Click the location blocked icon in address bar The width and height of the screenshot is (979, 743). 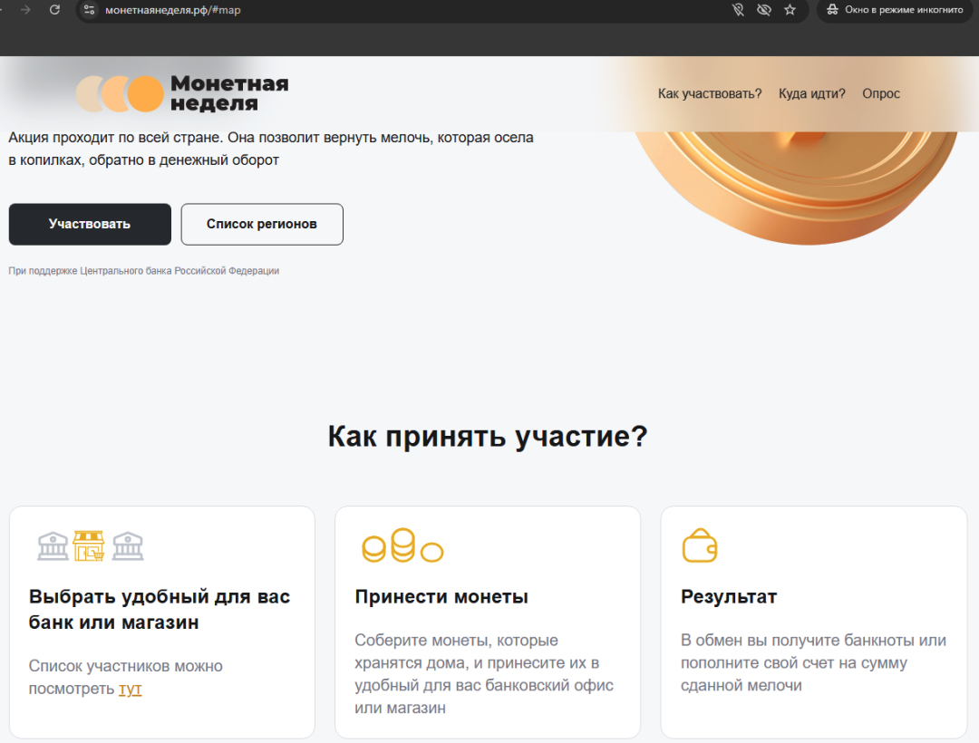tap(738, 10)
